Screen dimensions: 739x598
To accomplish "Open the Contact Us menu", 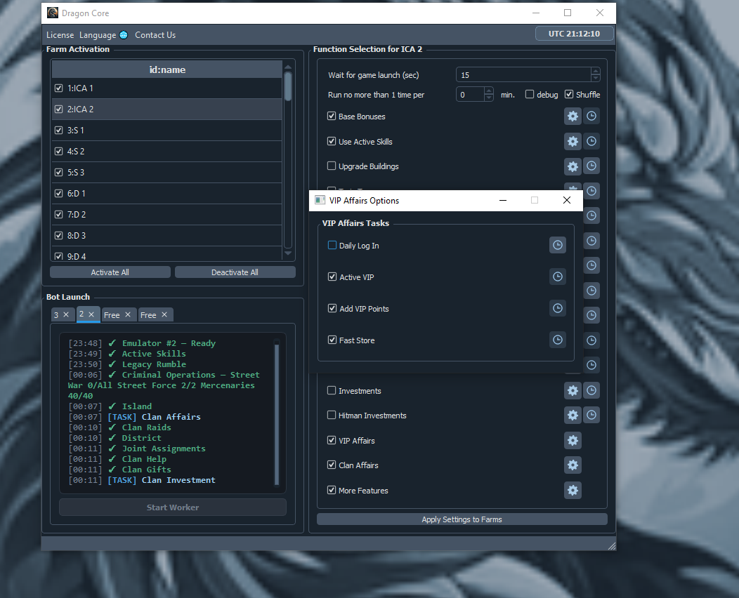I will [x=155, y=35].
